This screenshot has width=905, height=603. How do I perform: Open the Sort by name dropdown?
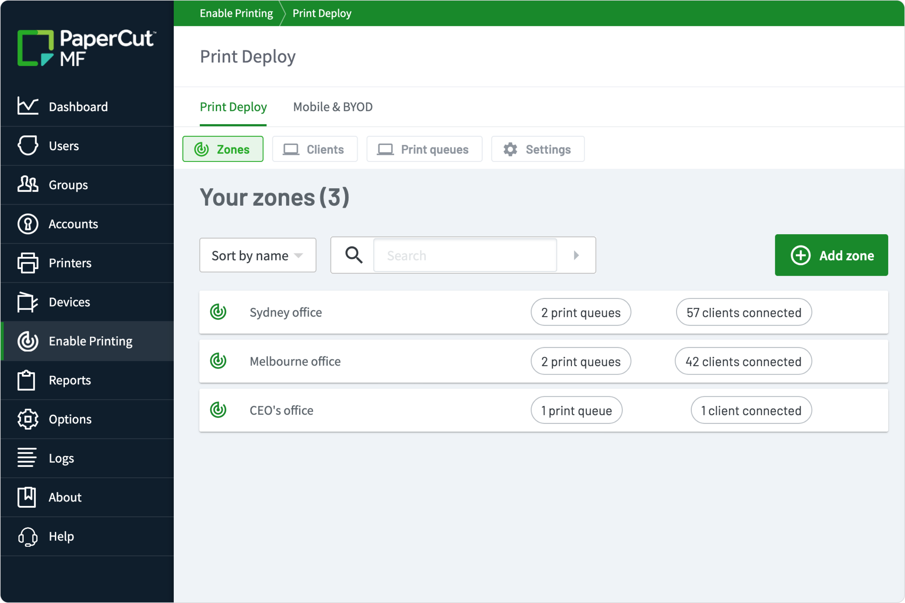pos(258,255)
